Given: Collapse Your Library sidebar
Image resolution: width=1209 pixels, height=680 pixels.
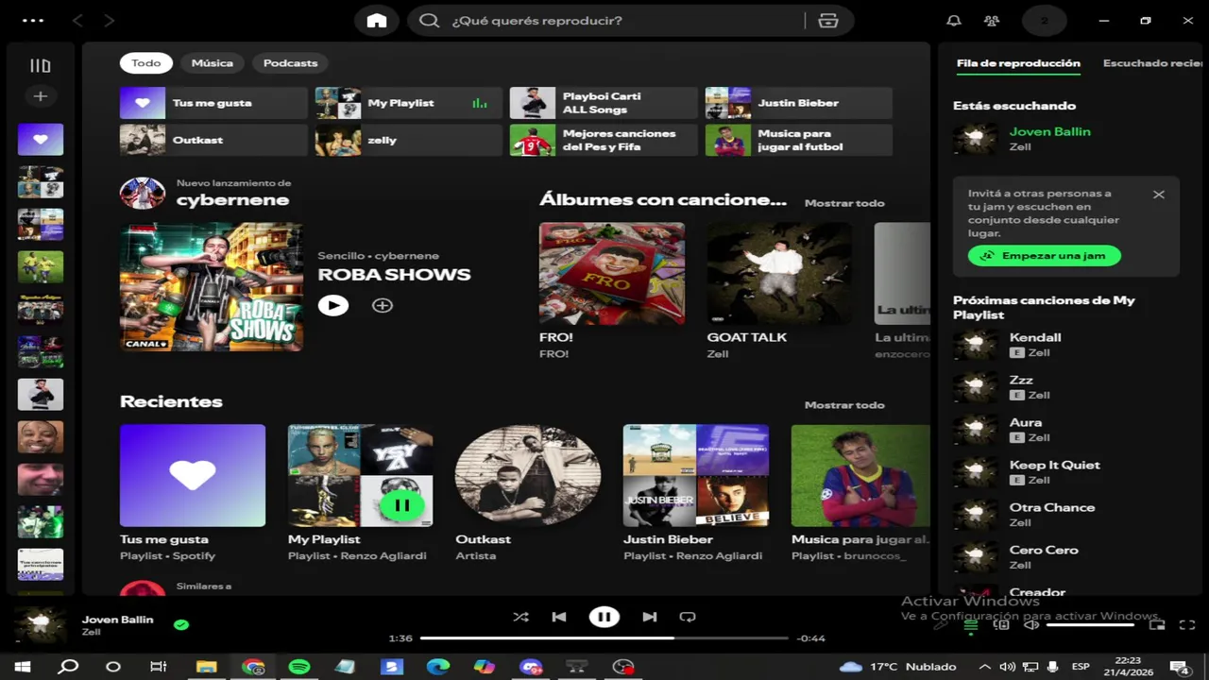Looking at the screenshot, I should tap(40, 65).
